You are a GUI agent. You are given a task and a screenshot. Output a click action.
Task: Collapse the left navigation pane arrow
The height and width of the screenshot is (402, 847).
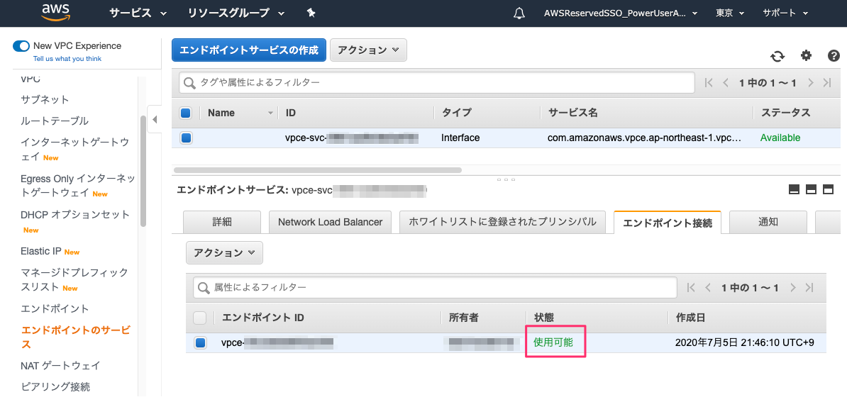[x=155, y=119]
